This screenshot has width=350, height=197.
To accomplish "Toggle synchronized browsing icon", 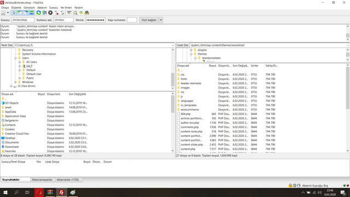I will tap(81, 13).
